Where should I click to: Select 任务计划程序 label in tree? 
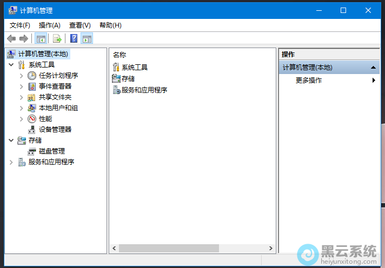(x=58, y=76)
